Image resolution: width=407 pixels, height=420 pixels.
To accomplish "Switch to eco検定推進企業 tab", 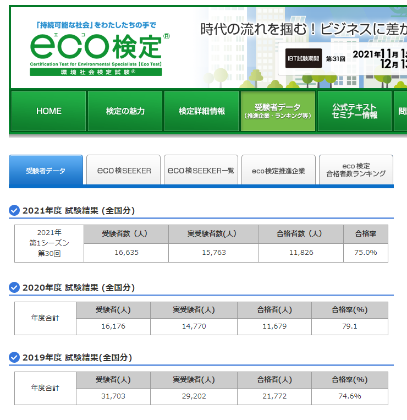I will tap(278, 171).
